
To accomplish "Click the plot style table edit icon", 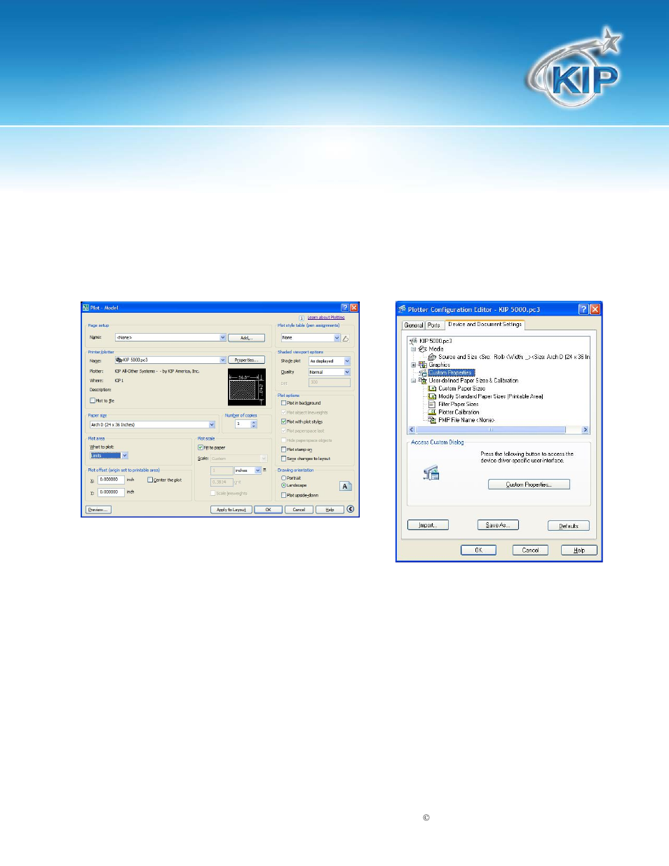I will point(346,338).
